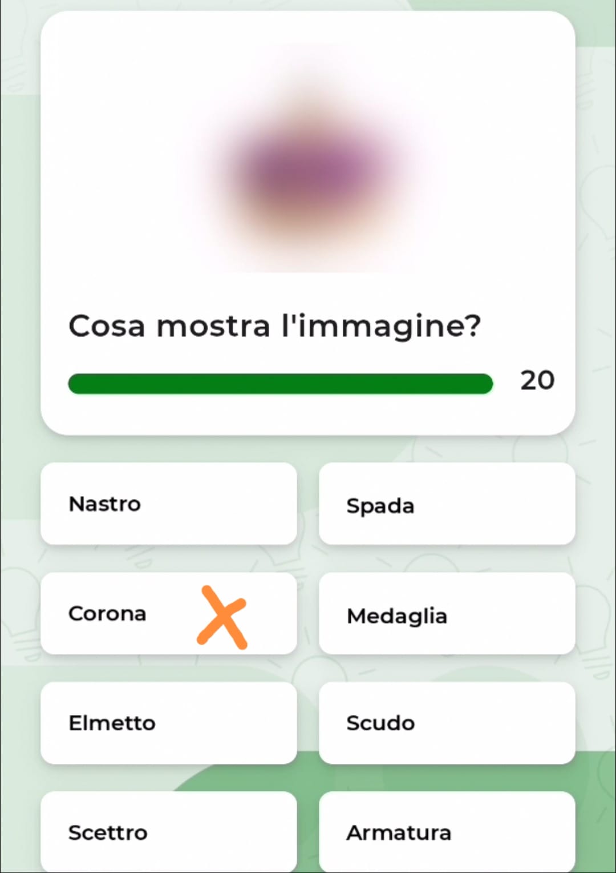Choose Scudo as the answer
This screenshot has height=873, width=616.
pyautogui.click(x=447, y=723)
